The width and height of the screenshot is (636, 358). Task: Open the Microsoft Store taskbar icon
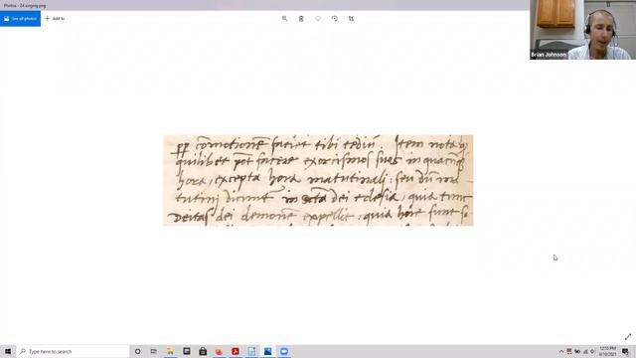tap(203, 351)
